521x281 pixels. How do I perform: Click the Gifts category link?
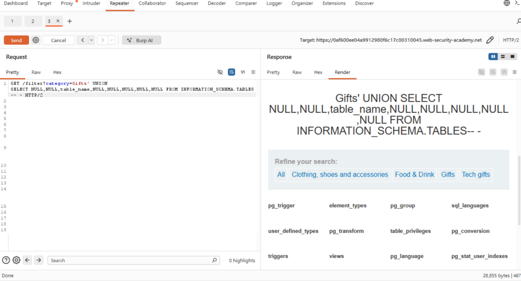tap(448, 174)
